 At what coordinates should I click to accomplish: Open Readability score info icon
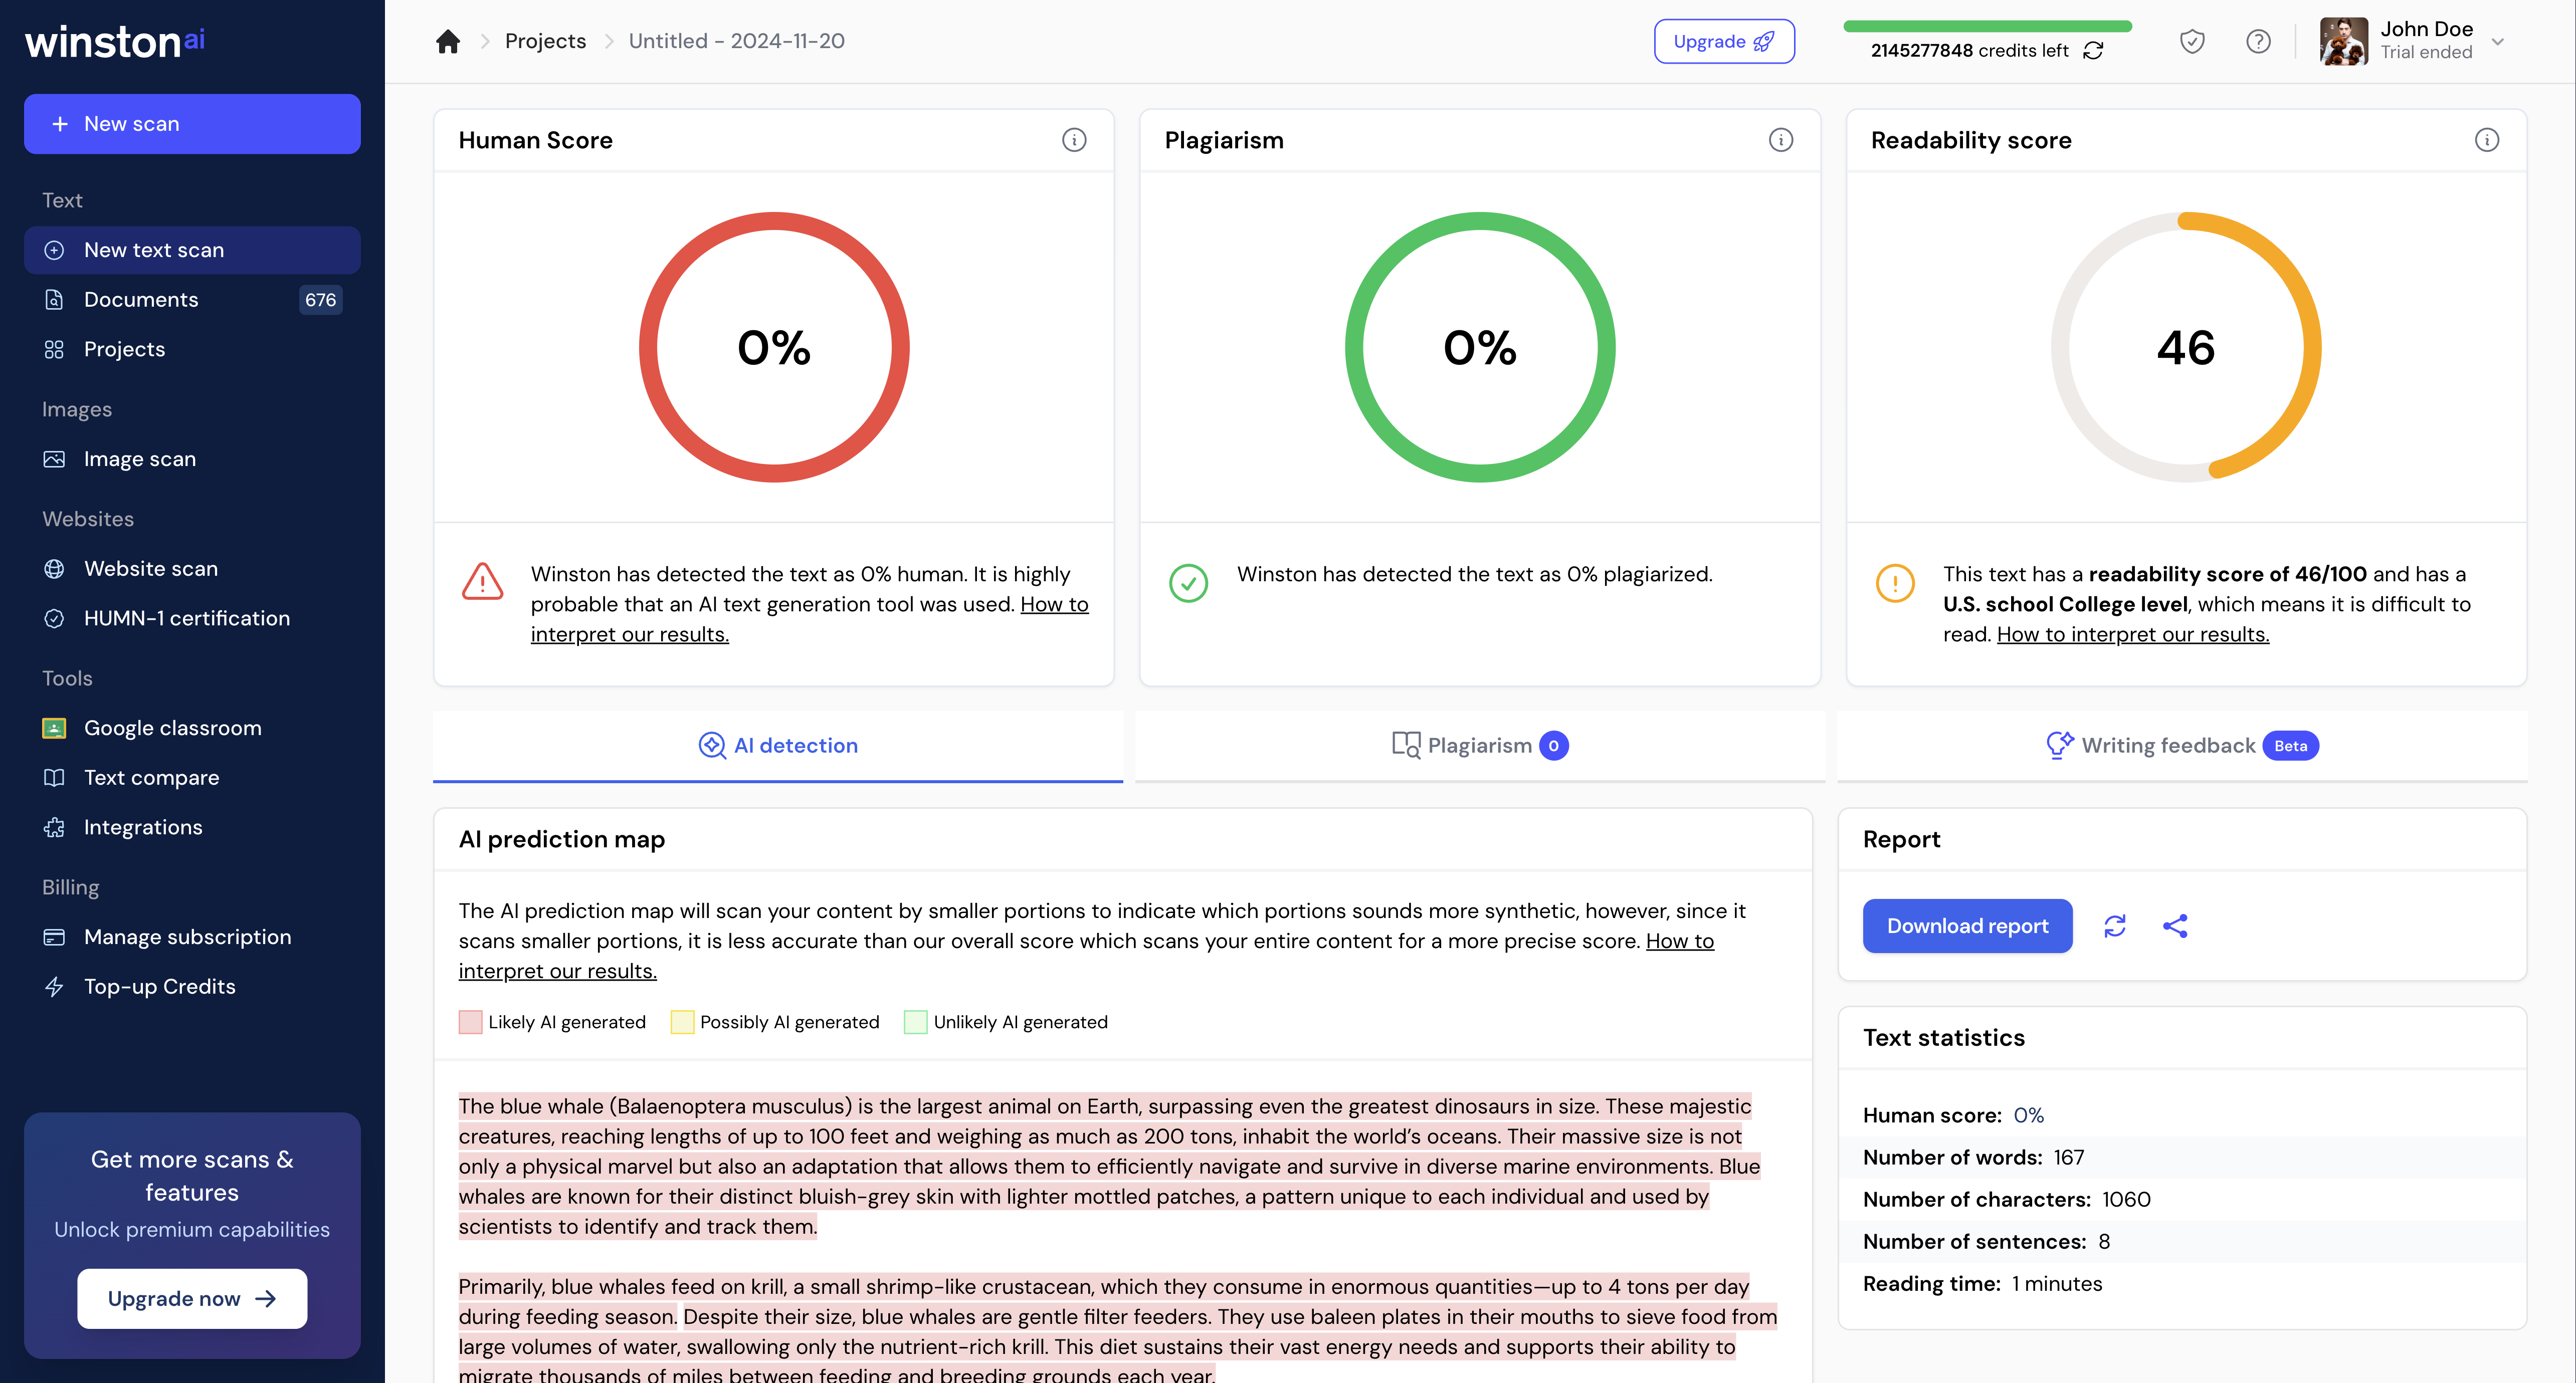pos(2486,140)
